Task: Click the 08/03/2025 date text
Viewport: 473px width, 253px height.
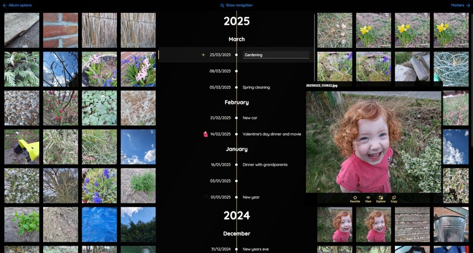Action: (220, 71)
